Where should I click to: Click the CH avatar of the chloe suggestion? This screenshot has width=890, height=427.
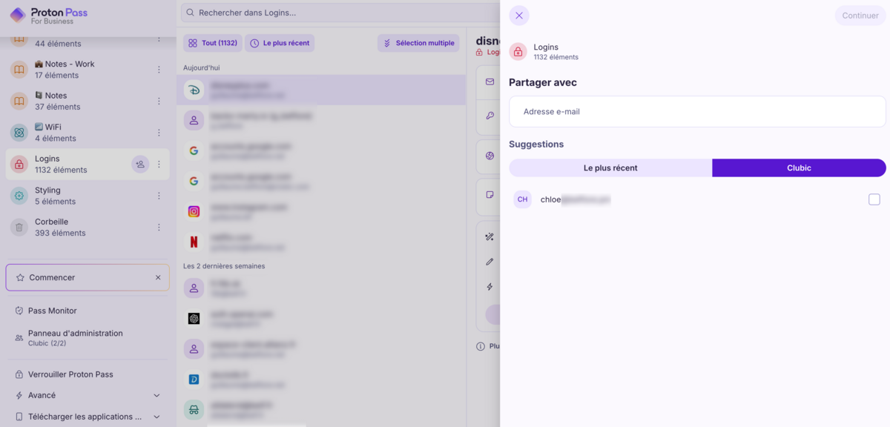point(523,199)
